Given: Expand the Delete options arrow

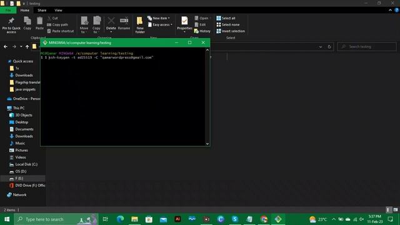Looking at the screenshot, I should [111, 32].
